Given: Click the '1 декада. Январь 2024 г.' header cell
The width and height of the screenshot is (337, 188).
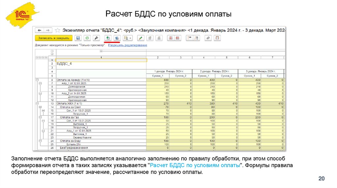Looking at the screenshot, I should (x=169, y=71).
